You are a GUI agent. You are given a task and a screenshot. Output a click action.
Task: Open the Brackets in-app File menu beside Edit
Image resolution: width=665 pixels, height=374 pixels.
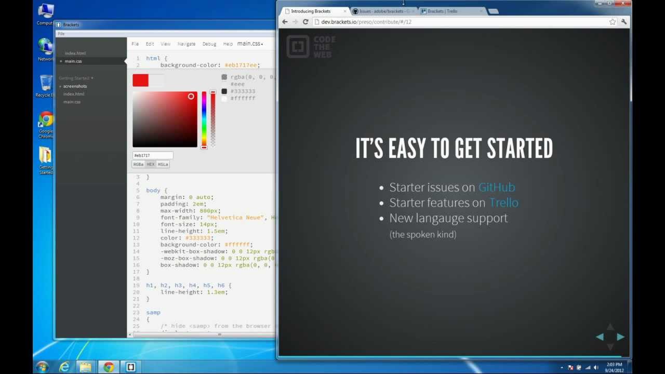[x=135, y=44]
